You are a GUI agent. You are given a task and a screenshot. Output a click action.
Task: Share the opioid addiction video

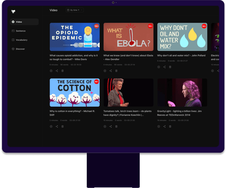pos(57,71)
